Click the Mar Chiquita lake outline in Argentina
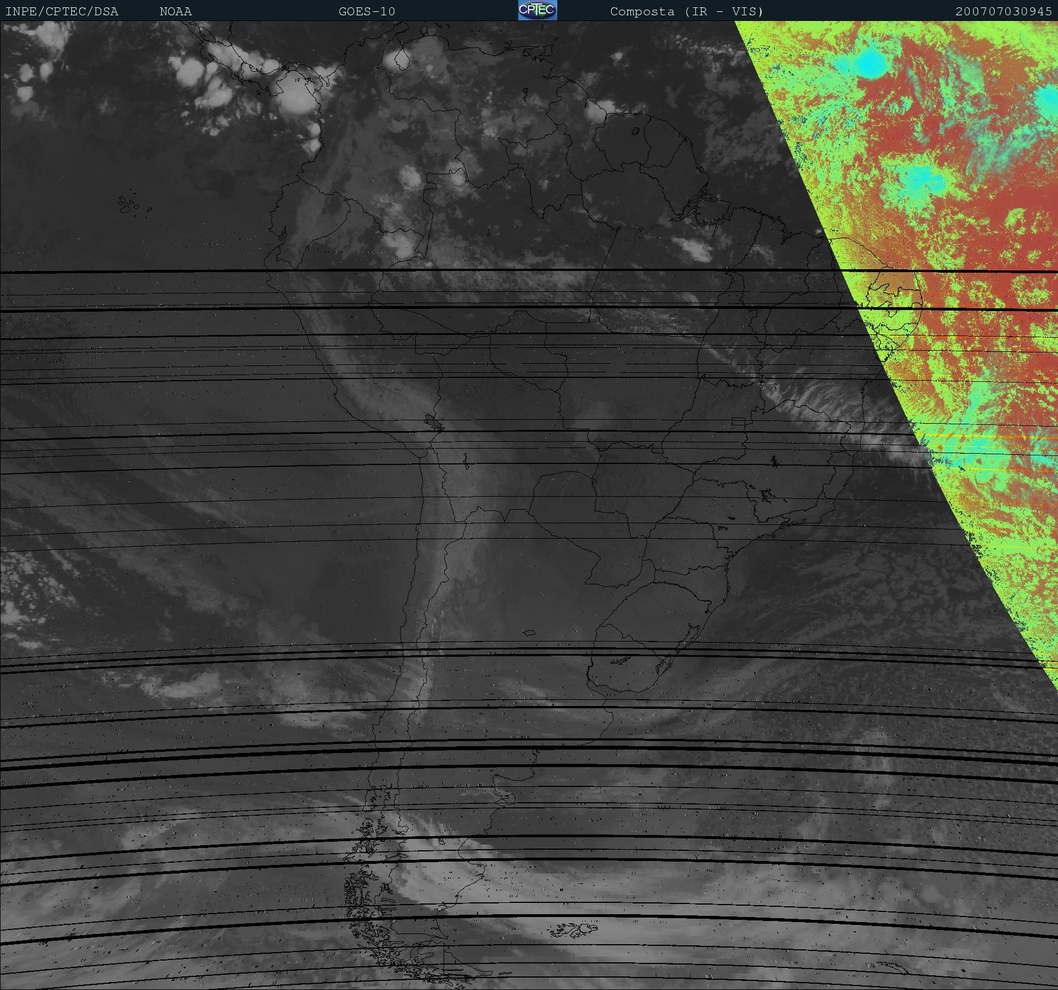The image size is (1058, 990). [529, 633]
